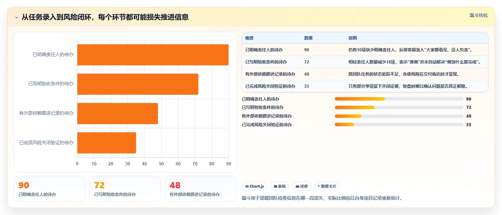Click the 漏斗转化 label in header
Viewport: 502px width, 215px height.
coord(479,15)
